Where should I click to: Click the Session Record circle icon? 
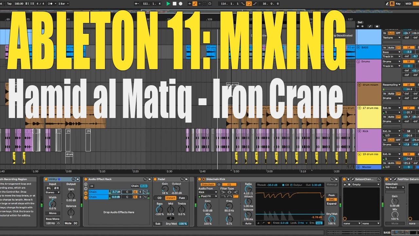(x=210, y=4)
